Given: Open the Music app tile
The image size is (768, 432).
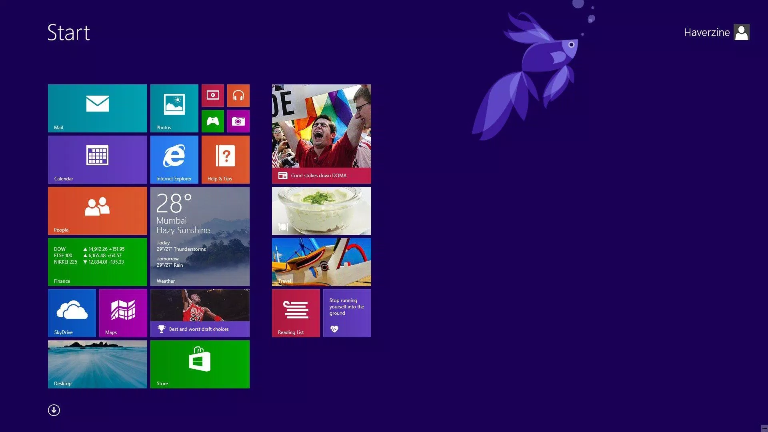Looking at the screenshot, I should (238, 95).
